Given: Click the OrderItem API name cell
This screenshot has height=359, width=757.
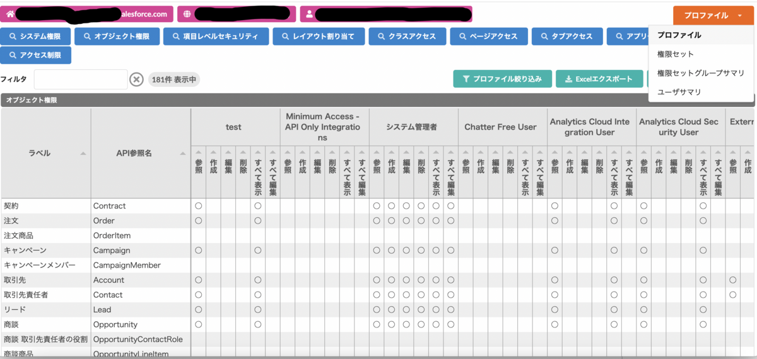Looking at the screenshot, I should (x=141, y=236).
